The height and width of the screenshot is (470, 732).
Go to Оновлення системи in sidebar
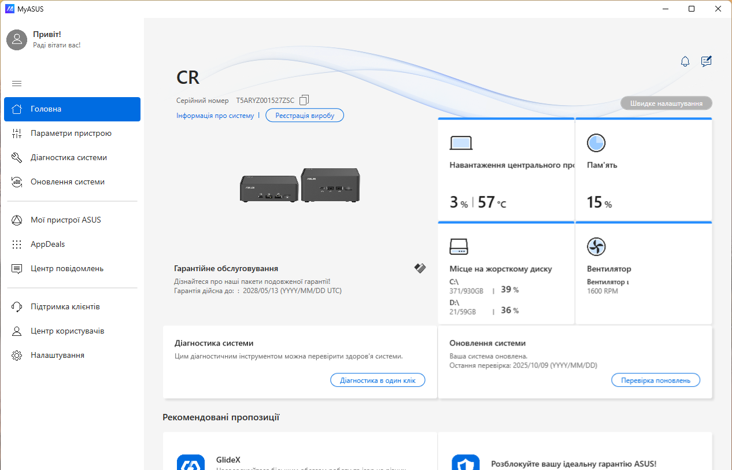click(72, 182)
